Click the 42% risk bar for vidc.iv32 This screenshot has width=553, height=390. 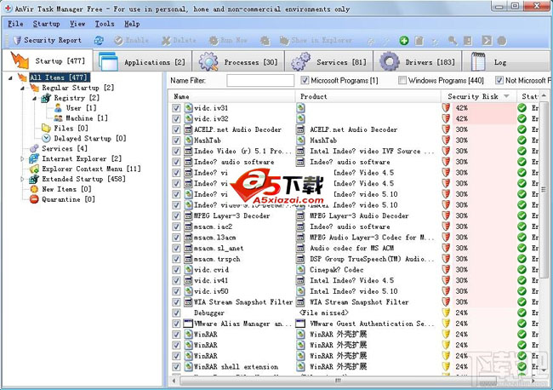483,118
